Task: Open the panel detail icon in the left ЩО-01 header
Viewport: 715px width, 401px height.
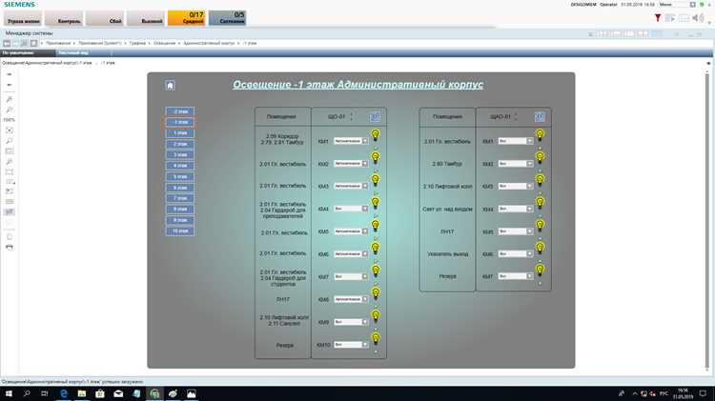Action: tap(375, 116)
